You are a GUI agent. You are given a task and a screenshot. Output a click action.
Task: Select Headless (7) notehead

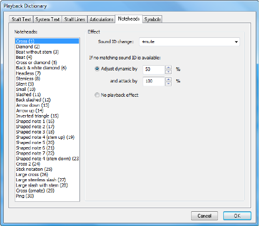click(x=28, y=73)
